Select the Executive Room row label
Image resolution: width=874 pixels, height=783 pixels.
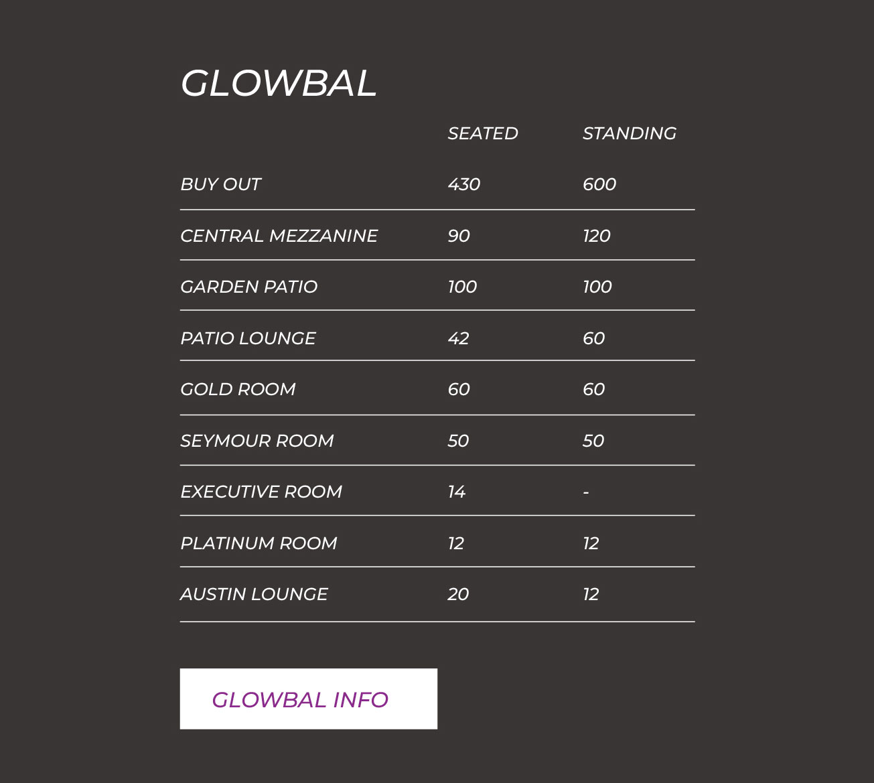click(261, 492)
